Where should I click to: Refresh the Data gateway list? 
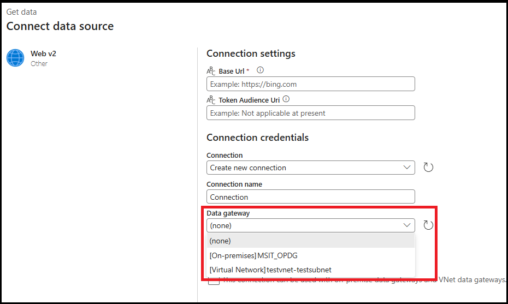pos(428,225)
